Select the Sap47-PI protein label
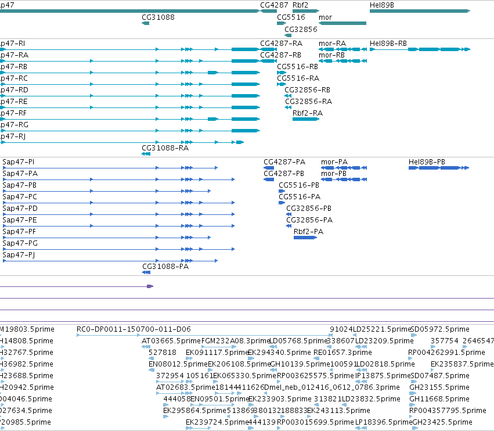 [x=18, y=161]
